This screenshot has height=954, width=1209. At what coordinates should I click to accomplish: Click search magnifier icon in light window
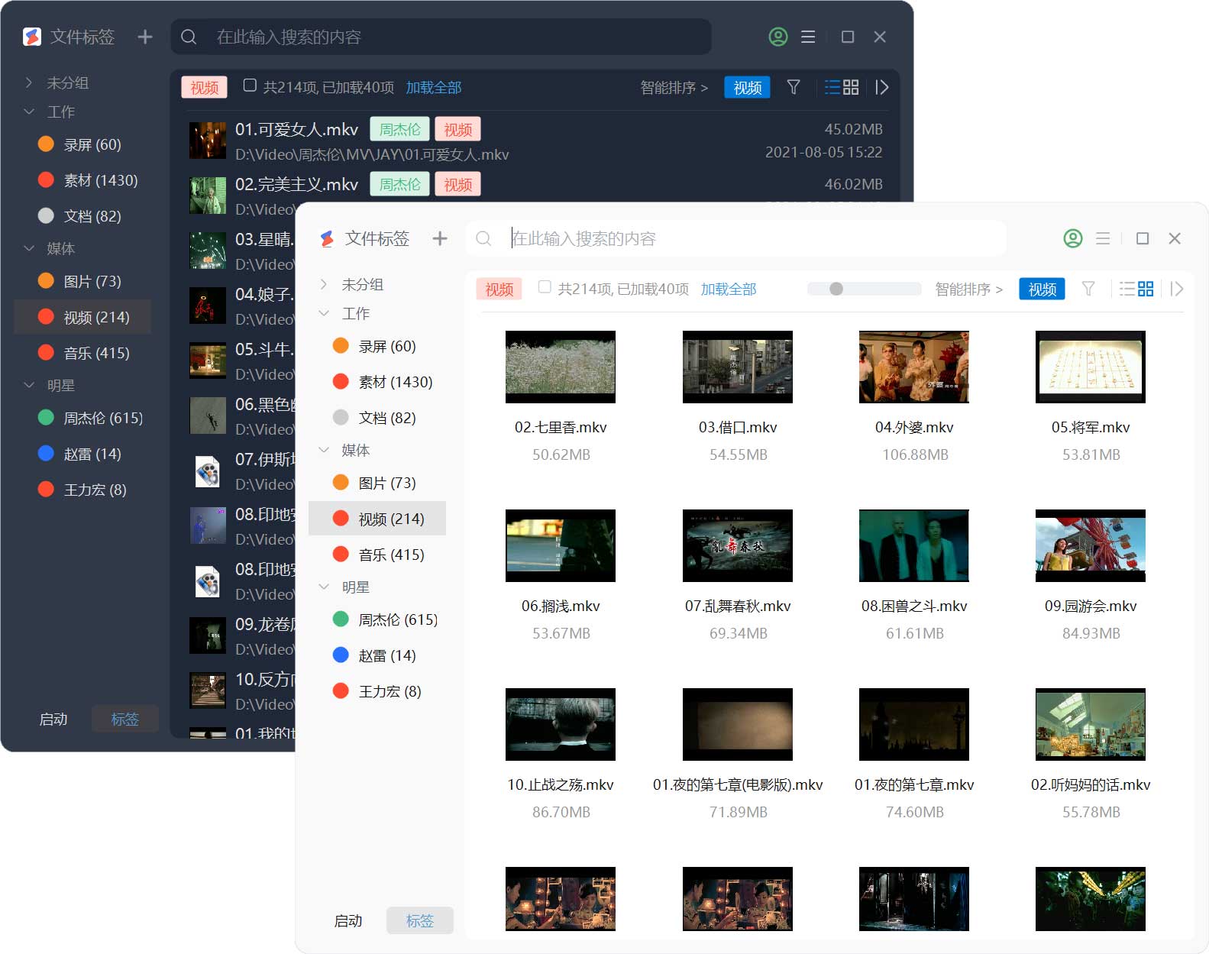[x=483, y=238]
